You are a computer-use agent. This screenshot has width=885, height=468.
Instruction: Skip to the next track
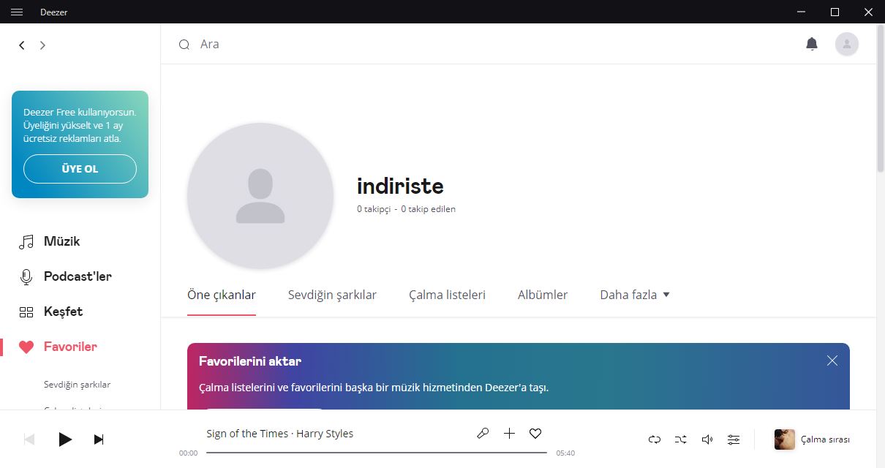click(x=99, y=439)
